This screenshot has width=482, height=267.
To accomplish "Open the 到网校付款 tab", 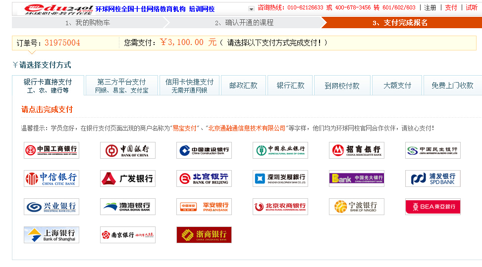I will pyautogui.click(x=342, y=86).
